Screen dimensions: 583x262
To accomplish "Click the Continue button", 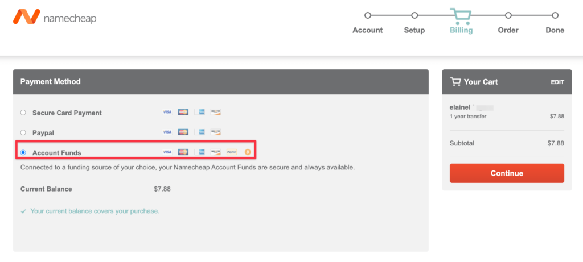I will (x=507, y=173).
